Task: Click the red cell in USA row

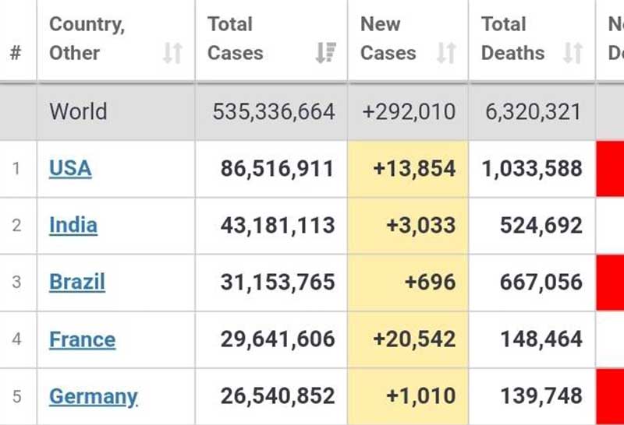Action: tap(610, 168)
